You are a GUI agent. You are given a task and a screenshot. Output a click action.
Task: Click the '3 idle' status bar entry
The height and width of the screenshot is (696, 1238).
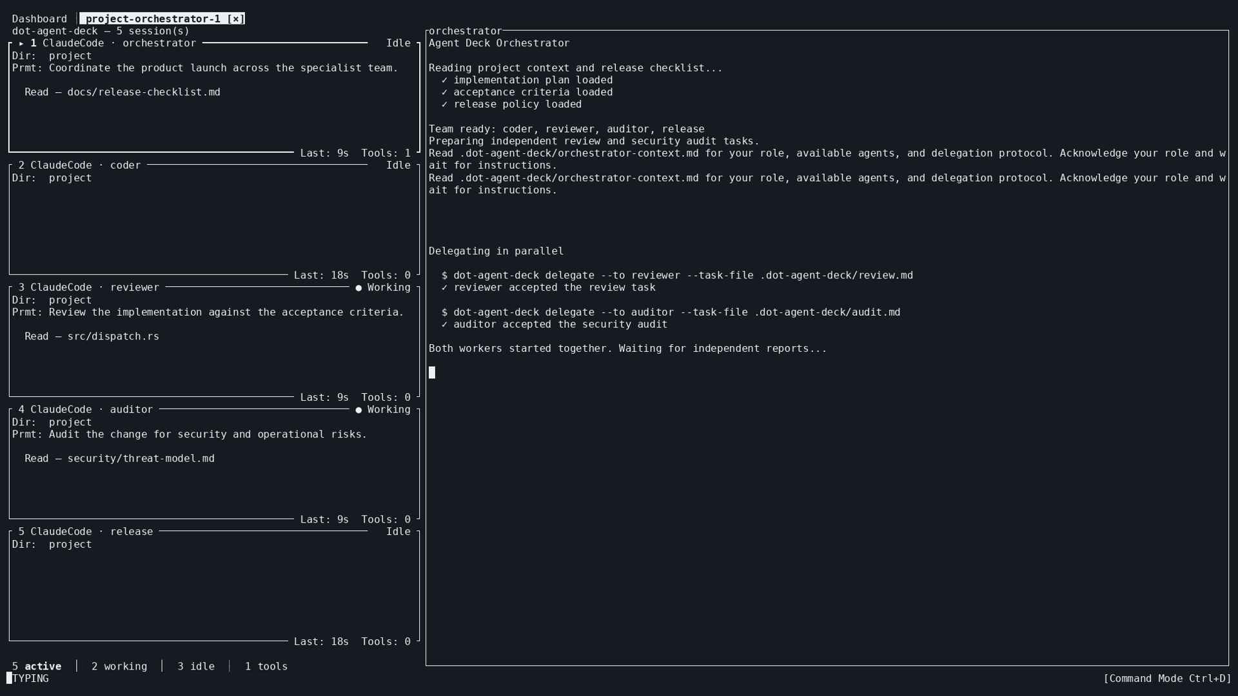196,666
